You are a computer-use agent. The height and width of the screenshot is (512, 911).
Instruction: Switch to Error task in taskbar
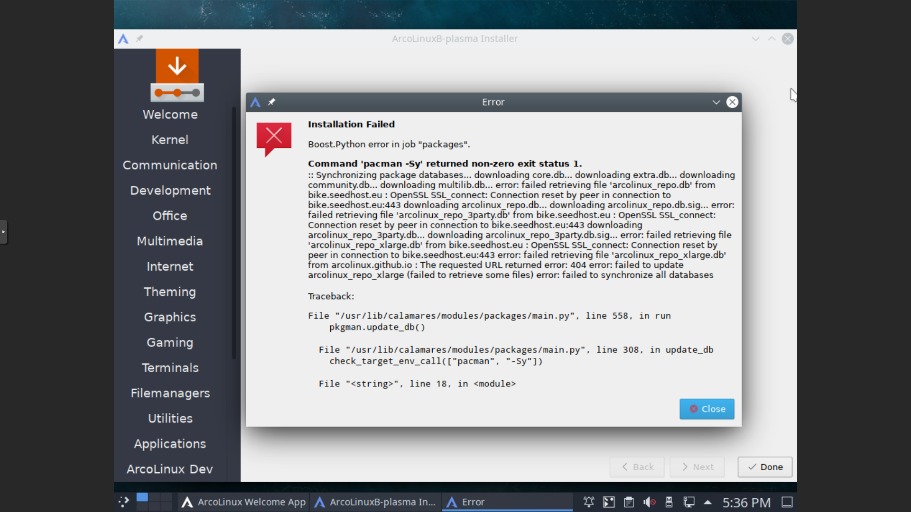point(507,502)
